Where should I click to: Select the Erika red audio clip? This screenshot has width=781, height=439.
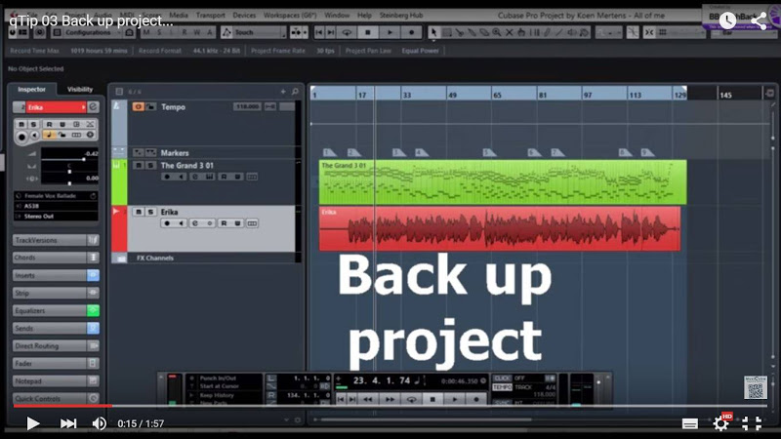click(x=500, y=228)
